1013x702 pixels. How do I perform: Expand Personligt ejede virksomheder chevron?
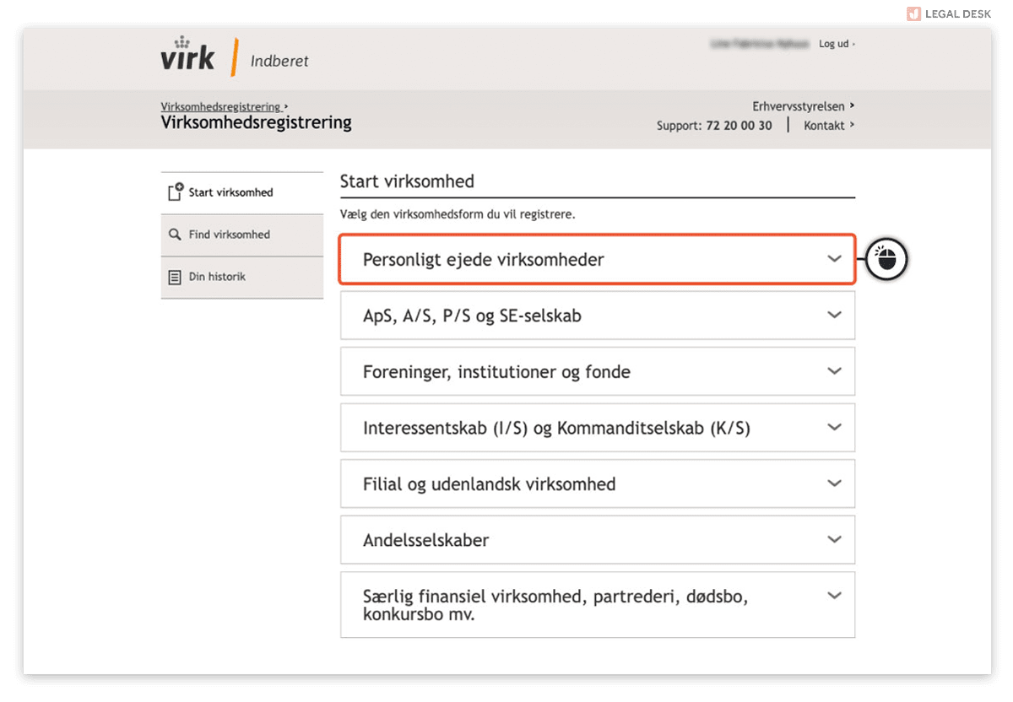click(x=835, y=259)
